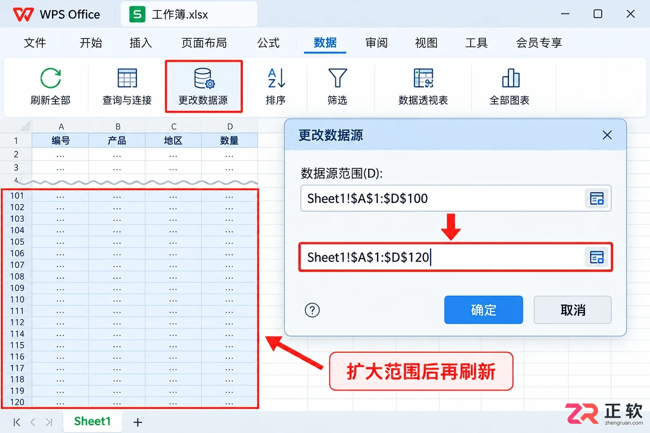This screenshot has width=650, height=433.
Task: Click cell B108 in the sheet
Action: coord(117,276)
